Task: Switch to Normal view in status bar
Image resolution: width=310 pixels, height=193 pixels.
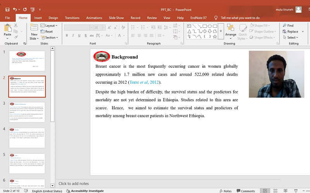Action: pyautogui.click(x=265, y=191)
